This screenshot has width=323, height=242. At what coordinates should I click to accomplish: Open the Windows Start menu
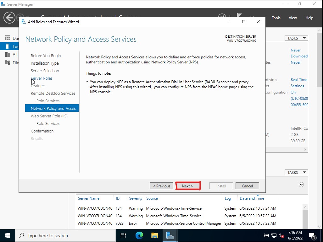(x=8, y=235)
